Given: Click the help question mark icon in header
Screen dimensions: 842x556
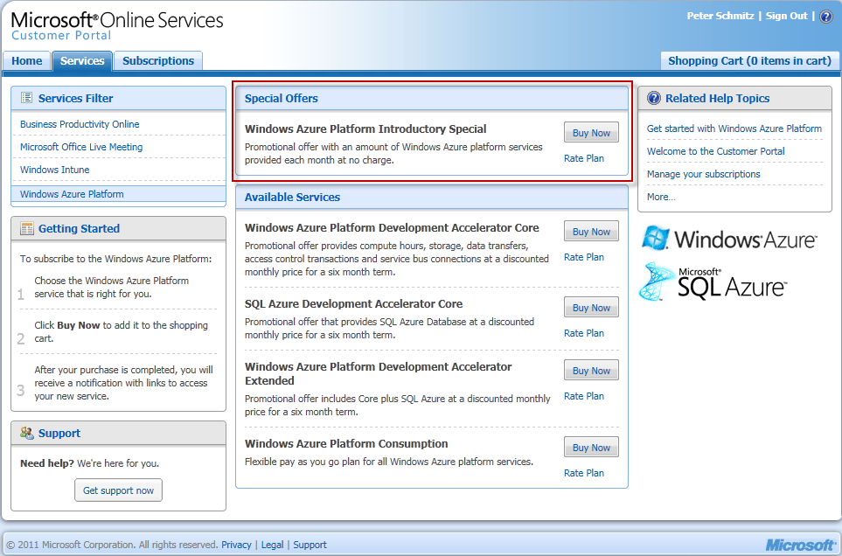Looking at the screenshot, I should (826, 16).
